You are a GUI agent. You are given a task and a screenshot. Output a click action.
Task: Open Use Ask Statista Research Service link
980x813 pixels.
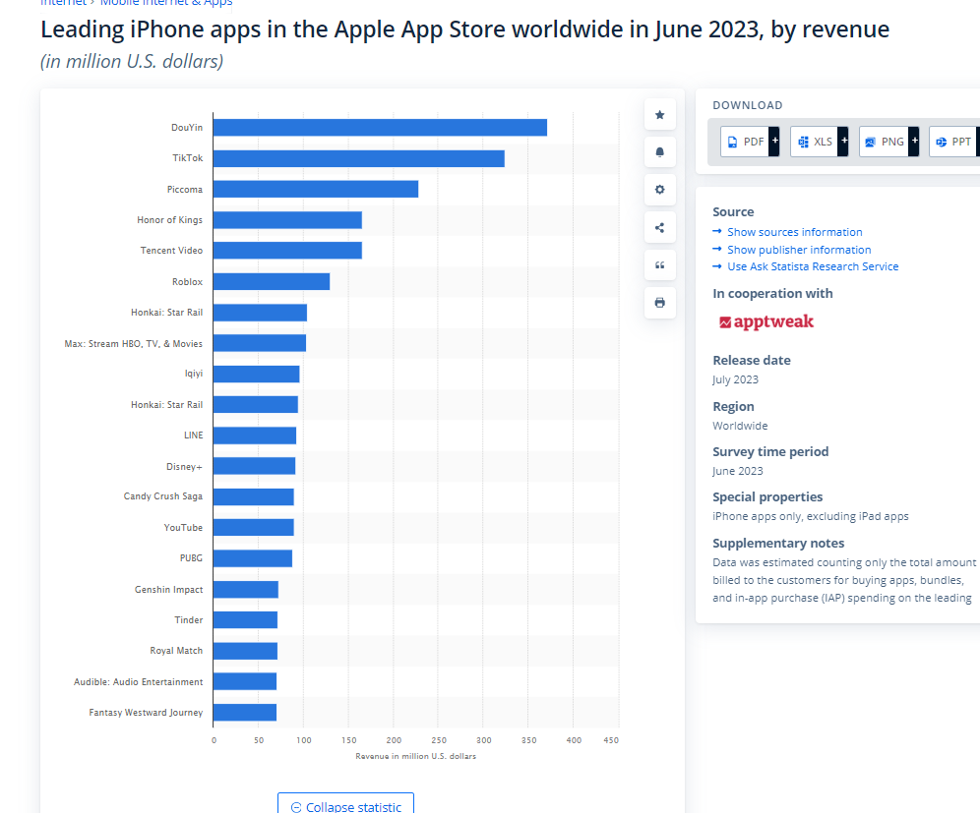point(813,266)
